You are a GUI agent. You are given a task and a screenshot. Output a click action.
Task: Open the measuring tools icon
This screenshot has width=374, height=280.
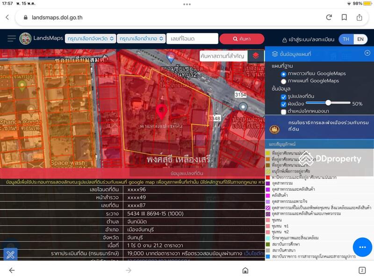click(10, 255)
